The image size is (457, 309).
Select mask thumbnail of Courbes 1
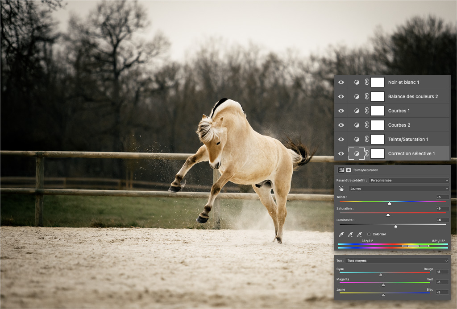coord(378,111)
